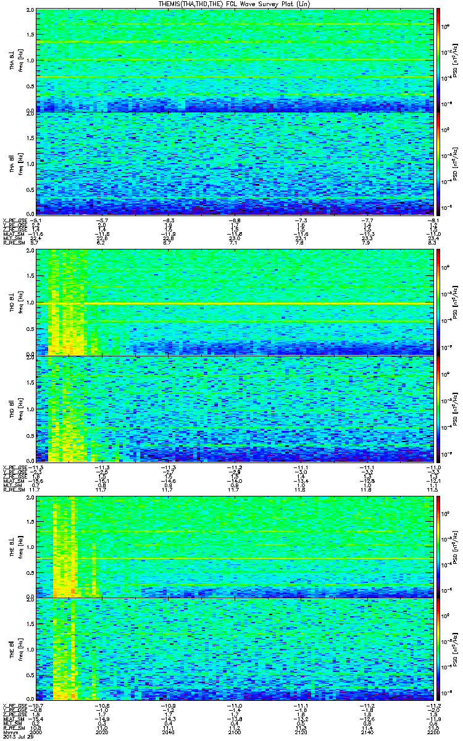
Task: Click the 0.5 frequency tick on THA B∥
Action: tap(31, 191)
